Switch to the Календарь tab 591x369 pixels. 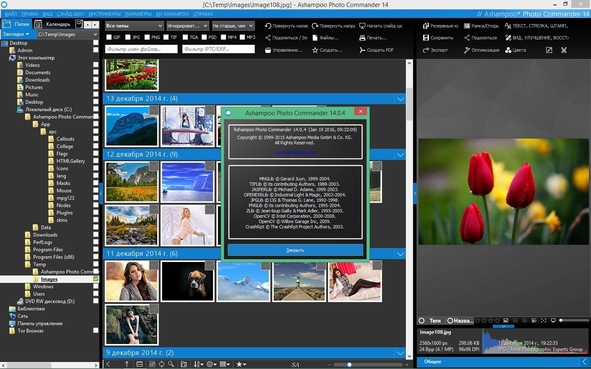point(53,24)
